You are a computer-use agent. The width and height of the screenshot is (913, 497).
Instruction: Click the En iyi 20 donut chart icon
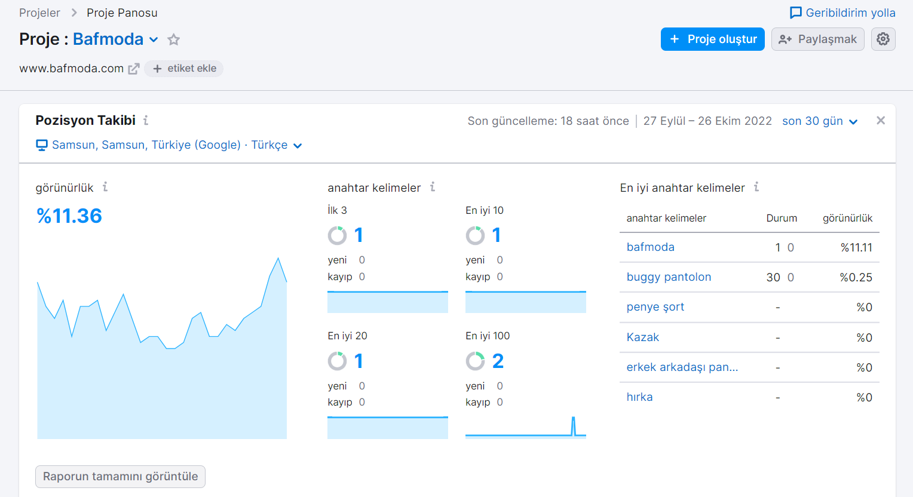337,361
